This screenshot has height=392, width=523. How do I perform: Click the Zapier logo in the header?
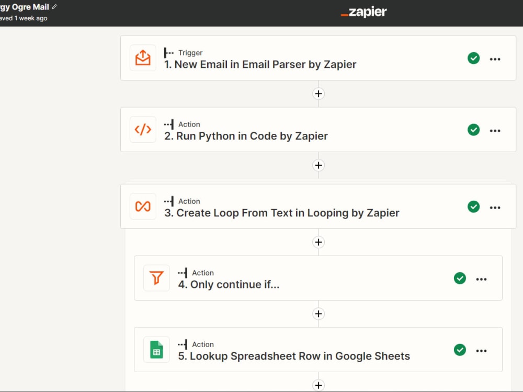[x=363, y=12]
